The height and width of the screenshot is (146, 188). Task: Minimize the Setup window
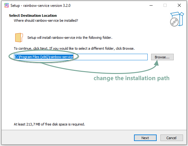(151, 5)
